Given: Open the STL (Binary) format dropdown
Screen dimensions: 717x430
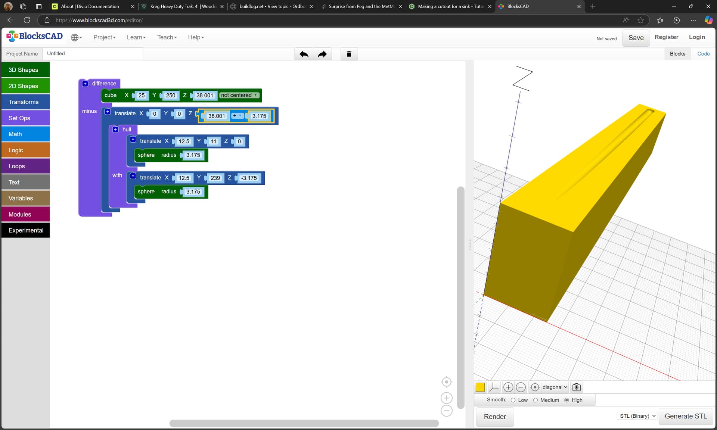Looking at the screenshot, I should pyautogui.click(x=637, y=416).
